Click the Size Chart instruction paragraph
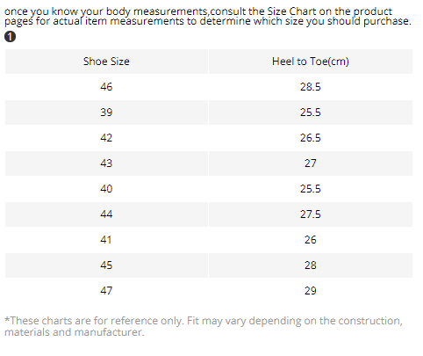This screenshot has width=423, height=356. [208, 17]
